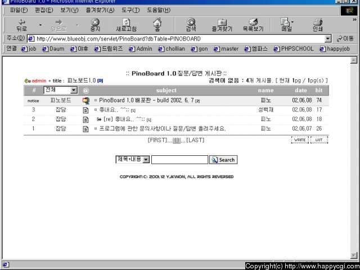Click the subject column header
This screenshot has width=360, height=270.
pyautogui.click(x=166, y=90)
